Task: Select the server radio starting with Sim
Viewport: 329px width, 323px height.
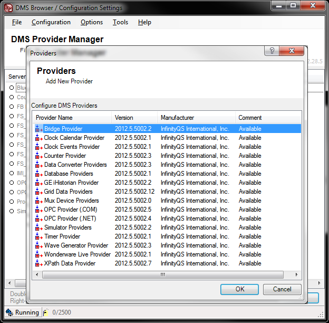Action: pyautogui.click(x=12, y=211)
